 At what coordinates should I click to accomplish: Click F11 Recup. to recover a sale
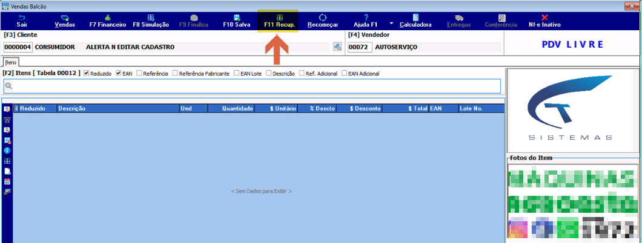pyautogui.click(x=278, y=21)
